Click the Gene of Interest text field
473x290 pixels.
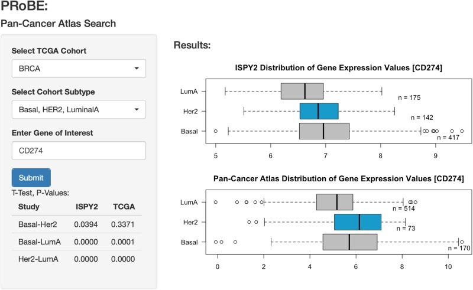79,150
